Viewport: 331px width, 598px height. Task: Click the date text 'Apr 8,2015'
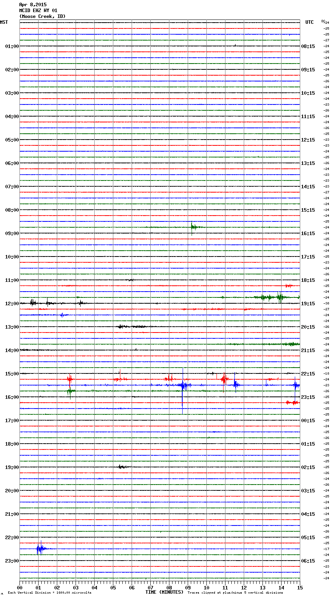pyautogui.click(x=33, y=5)
